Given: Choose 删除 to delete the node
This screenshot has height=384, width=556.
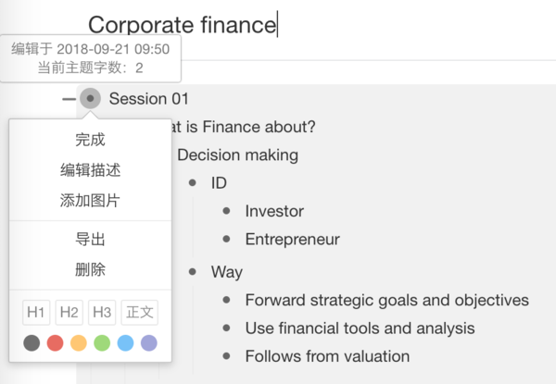Looking at the screenshot, I should (x=90, y=269).
